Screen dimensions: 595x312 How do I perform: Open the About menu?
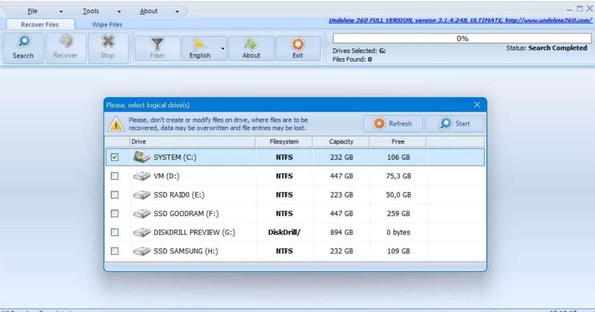149,11
